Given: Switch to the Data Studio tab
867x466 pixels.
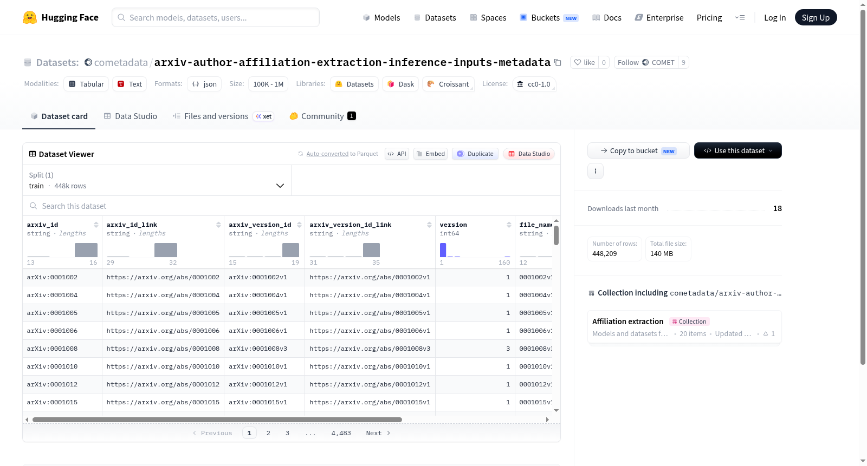Looking at the screenshot, I should (131, 116).
